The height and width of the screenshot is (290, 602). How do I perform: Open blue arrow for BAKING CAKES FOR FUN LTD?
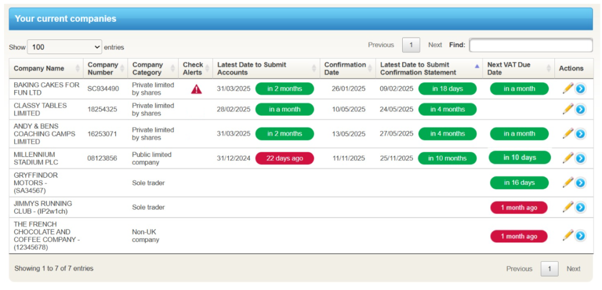580,89
